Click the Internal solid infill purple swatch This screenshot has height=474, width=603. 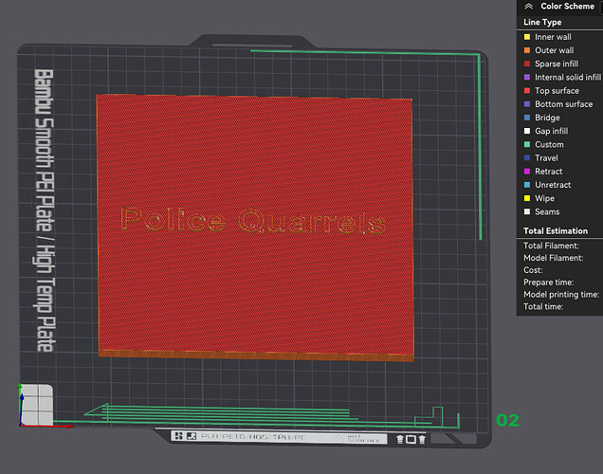pyautogui.click(x=527, y=78)
